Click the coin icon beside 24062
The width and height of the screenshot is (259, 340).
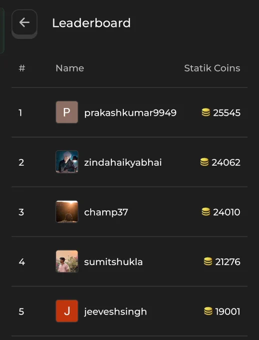tap(205, 162)
